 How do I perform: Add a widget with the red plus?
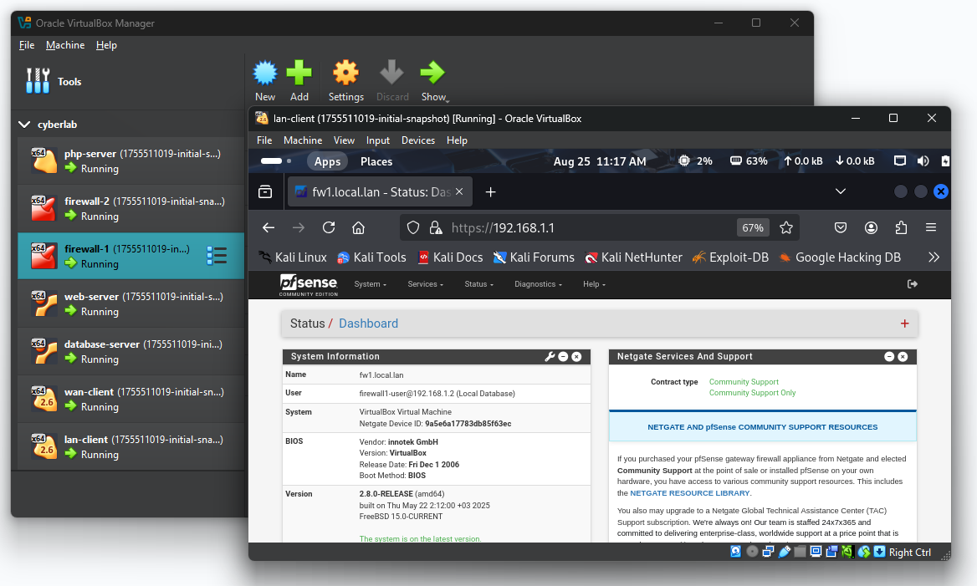tap(904, 324)
